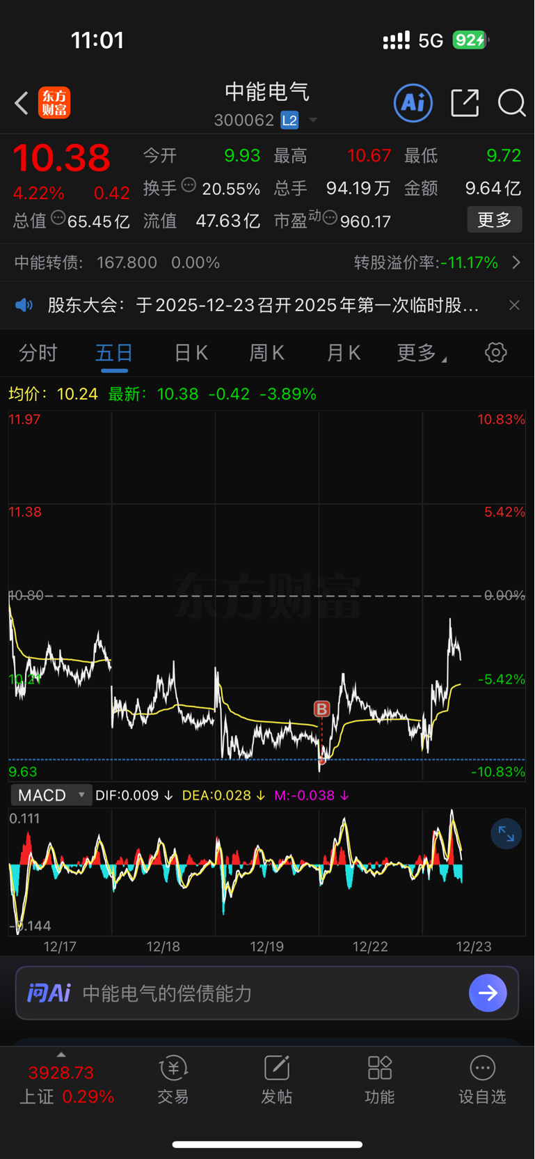Show info for 换手 turnover rate
The image size is (535, 1159).
[189, 185]
